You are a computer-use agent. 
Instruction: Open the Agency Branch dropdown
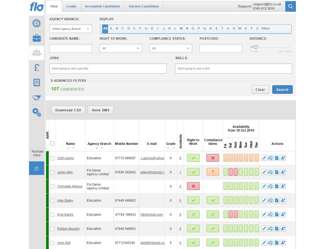pos(71,29)
